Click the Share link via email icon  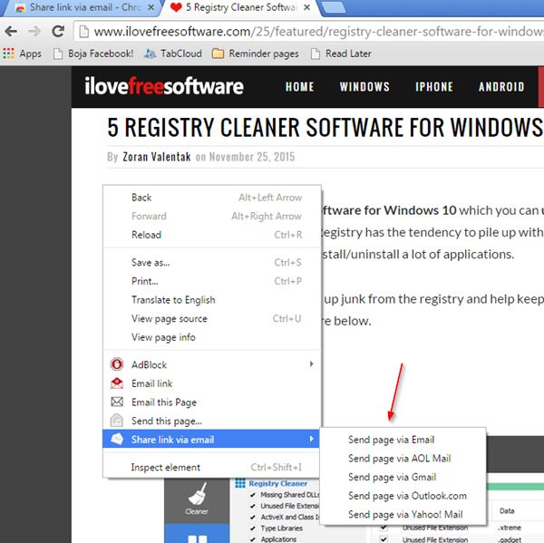[117, 440]
